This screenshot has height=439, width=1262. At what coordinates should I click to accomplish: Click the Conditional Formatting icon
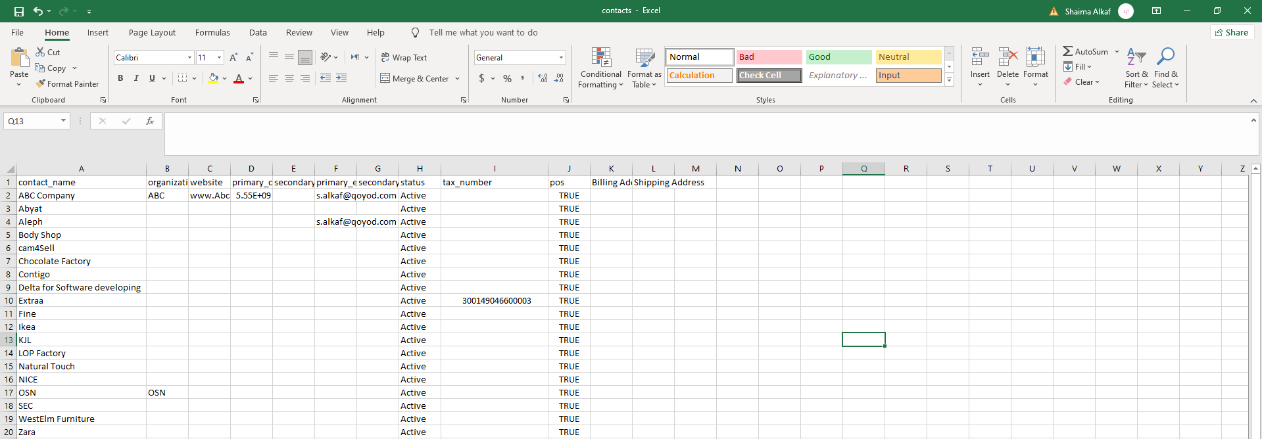coord(601,58)
